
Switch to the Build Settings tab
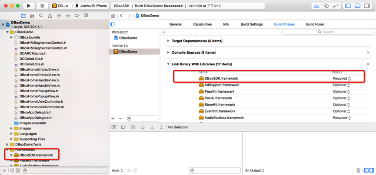pos(252,24)
